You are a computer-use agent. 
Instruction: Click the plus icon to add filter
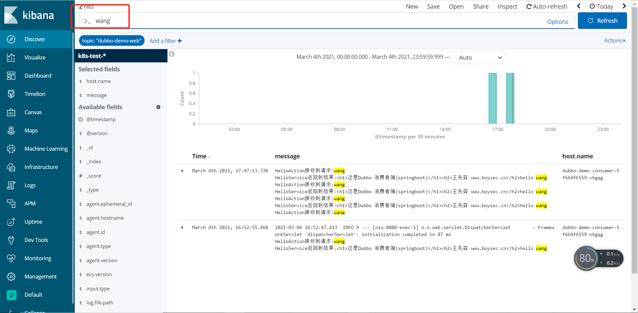click(180, 41)
